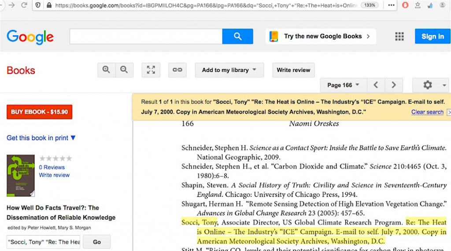Click the zoom in magnifier icon

106,70
